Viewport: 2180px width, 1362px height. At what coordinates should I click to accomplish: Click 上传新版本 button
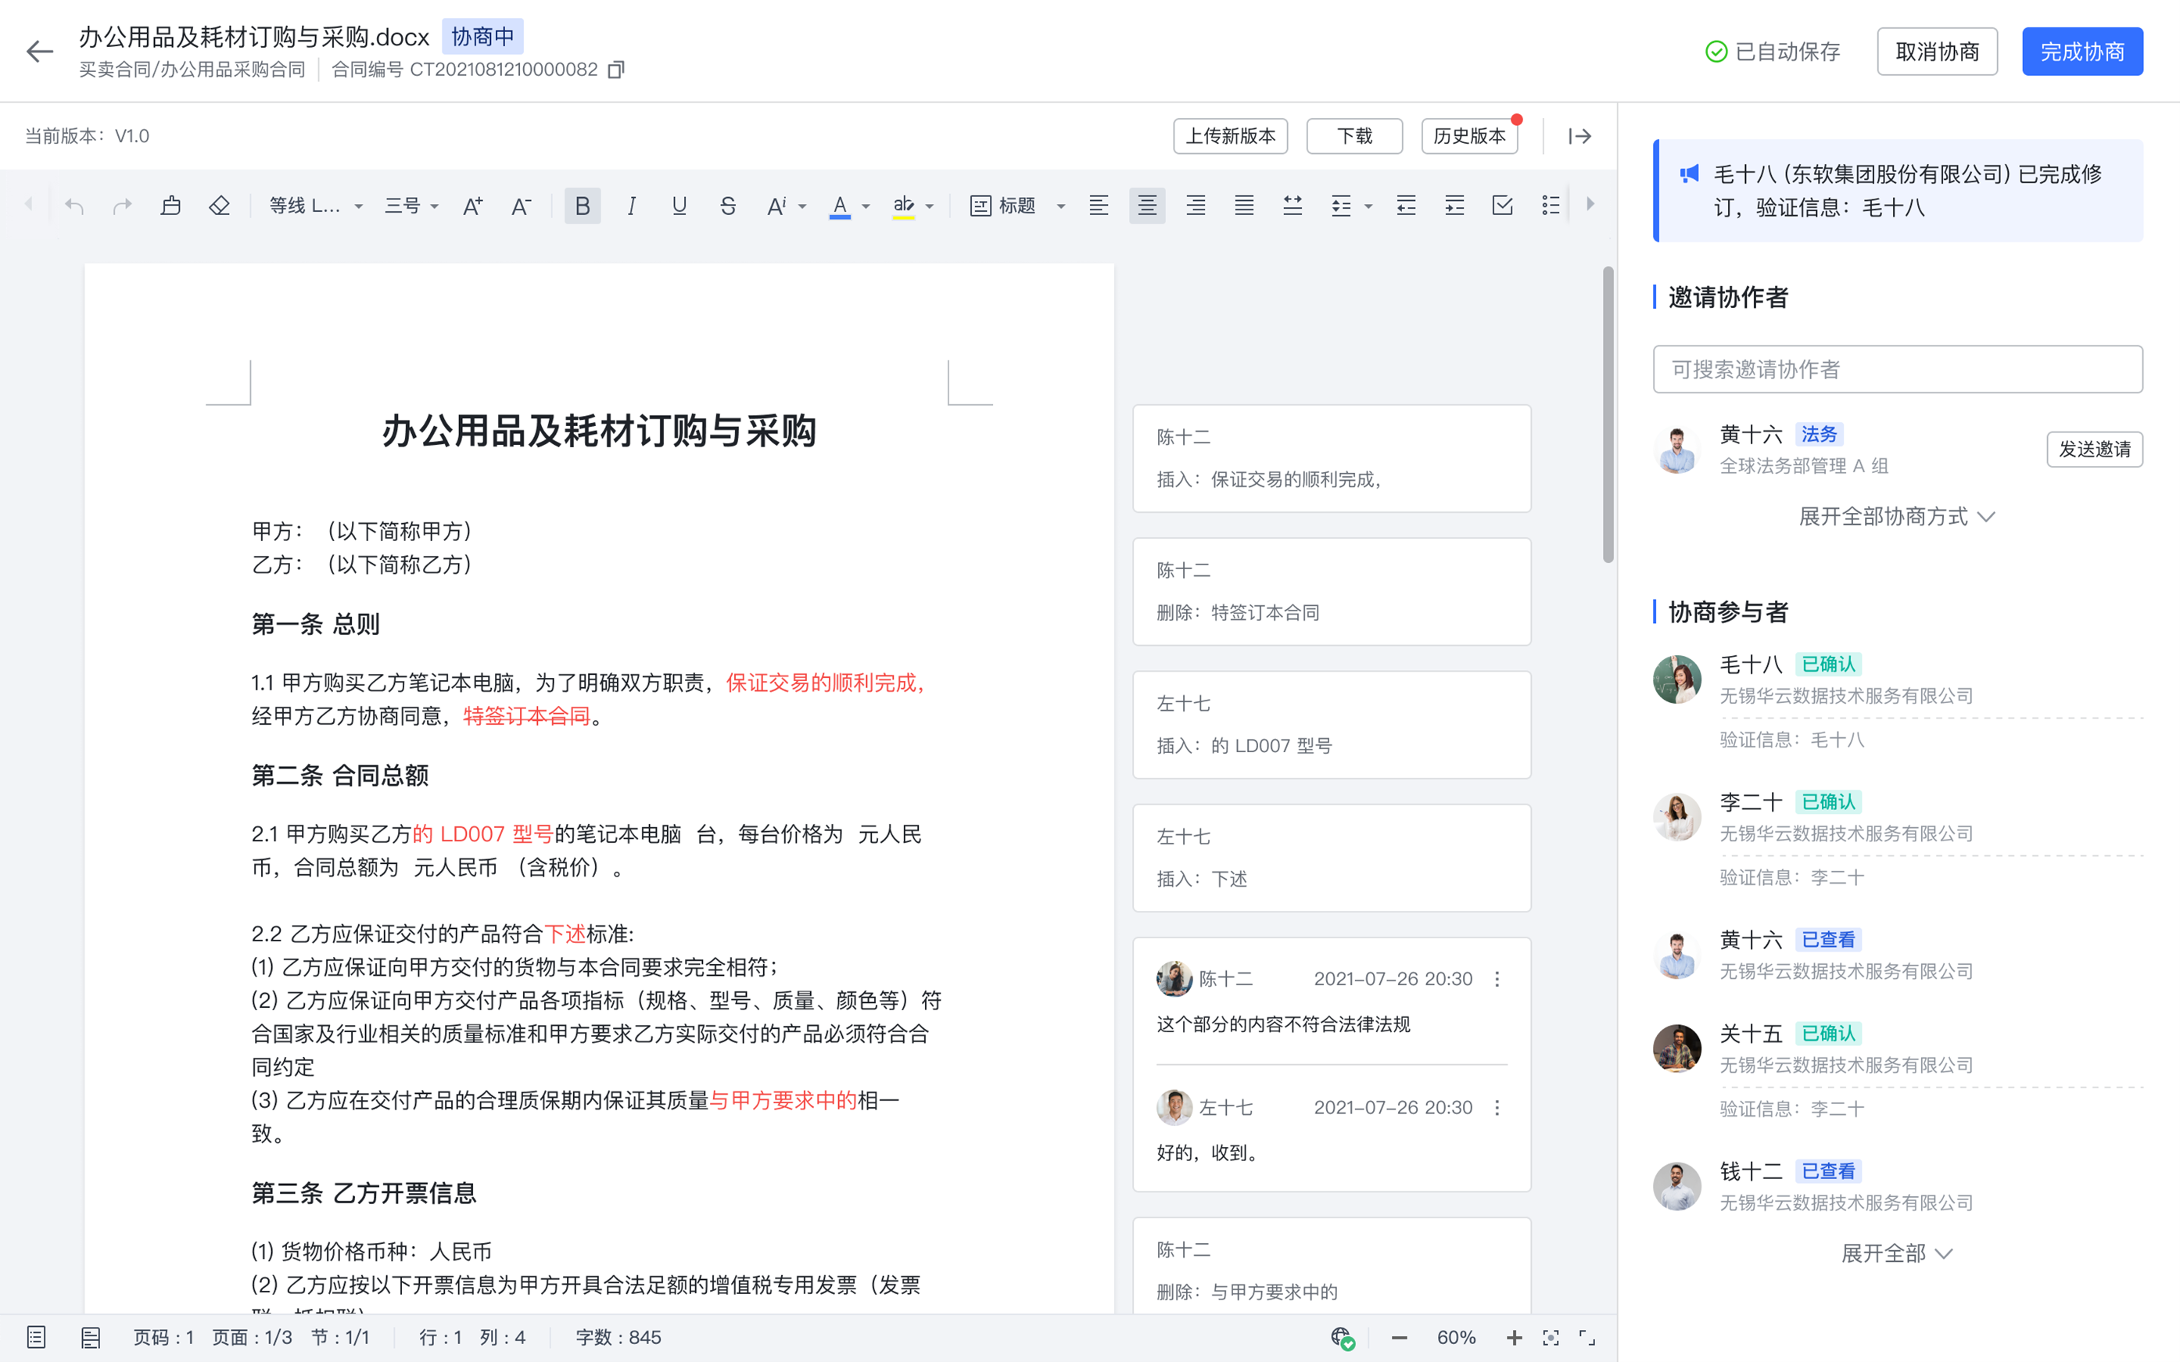click(1230, 136)
